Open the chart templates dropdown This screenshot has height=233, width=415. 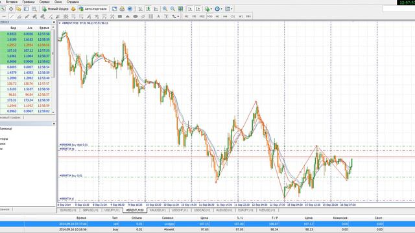pos(229,8)
